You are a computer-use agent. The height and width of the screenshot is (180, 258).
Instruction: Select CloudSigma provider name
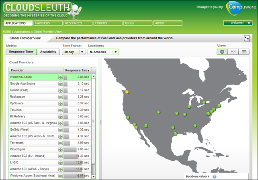(x=18, y=149)
